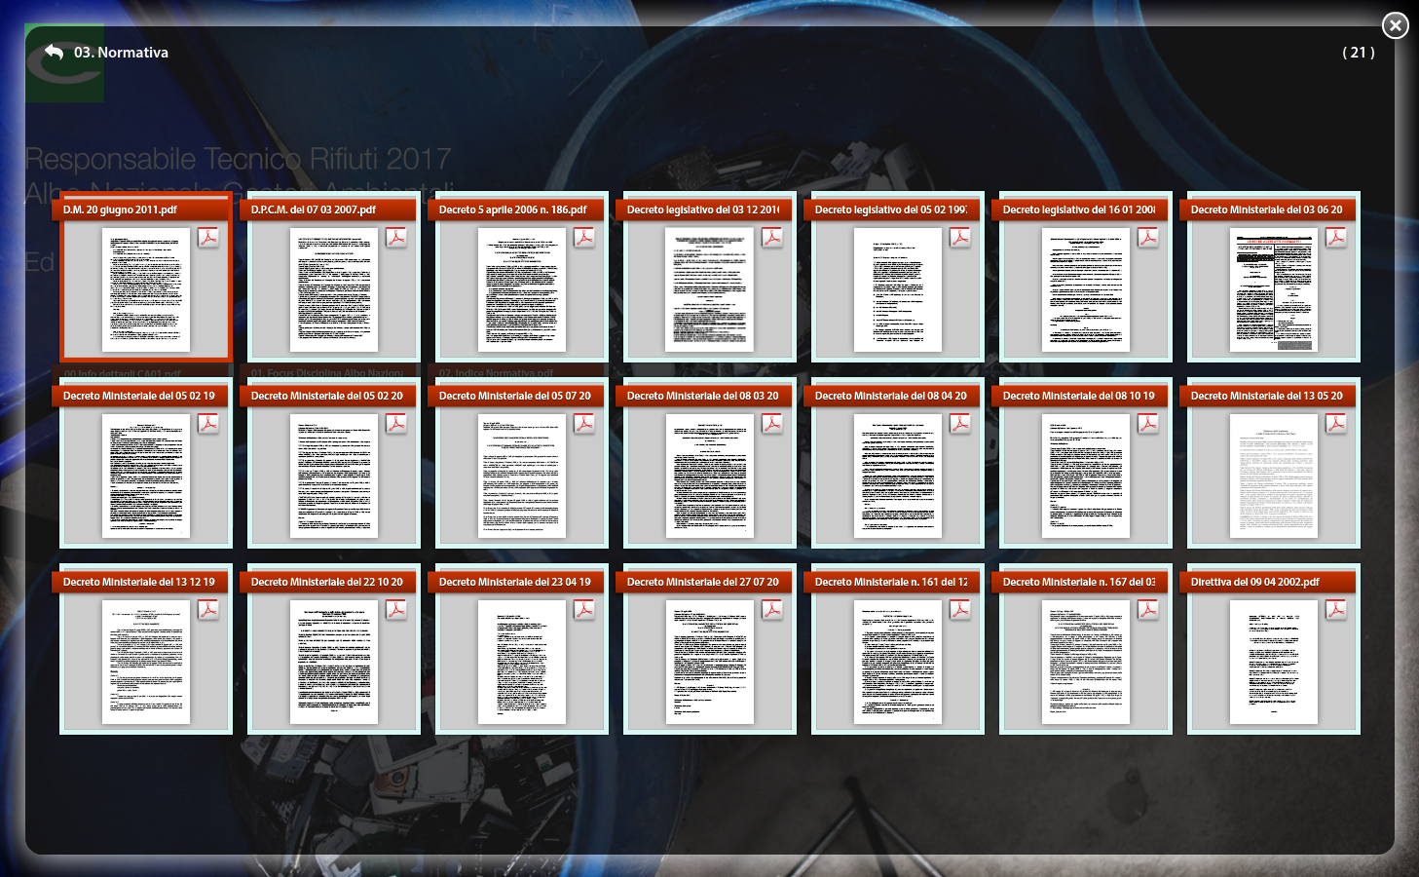Click PDF icon on D.M. 20 giugno 2011.pdf
1419x877 pixels.
(x=208, y=238)
